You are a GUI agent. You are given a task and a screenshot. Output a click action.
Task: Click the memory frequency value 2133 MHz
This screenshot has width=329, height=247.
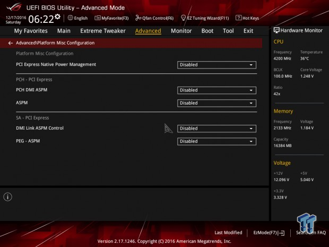[282, 128]
